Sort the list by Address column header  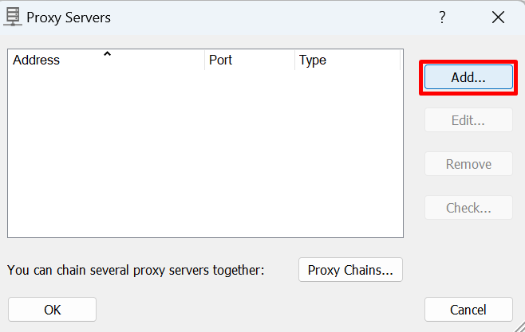click(106, 61)
